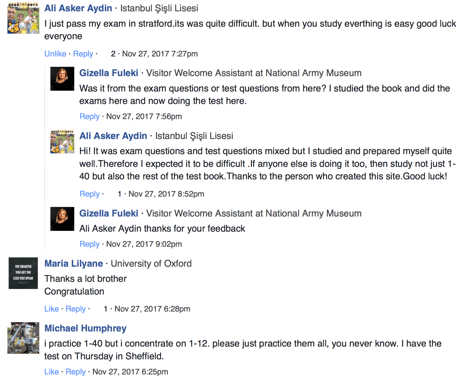Click Ali Asker Aydin's avatar in nested reply
Image resolution: width=463 pixels, height=379 pixels.
pos(62,141)
